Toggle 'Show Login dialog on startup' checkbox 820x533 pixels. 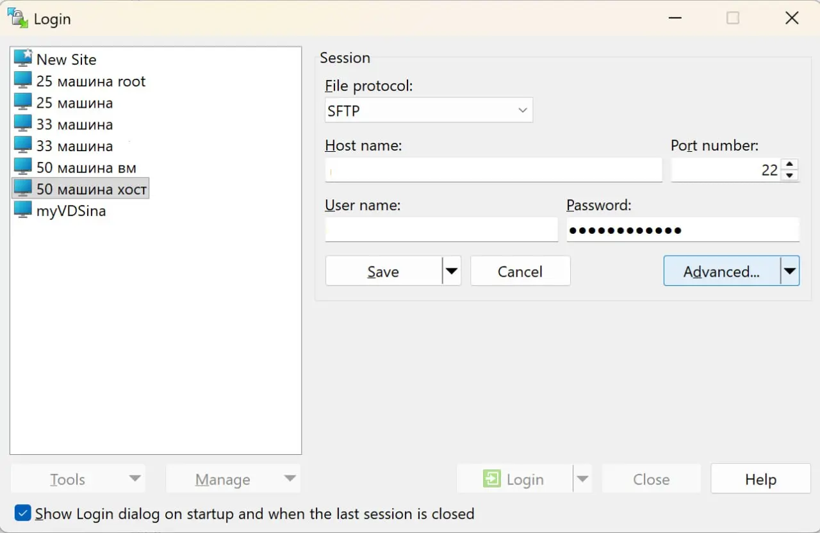tap(22, 513)
